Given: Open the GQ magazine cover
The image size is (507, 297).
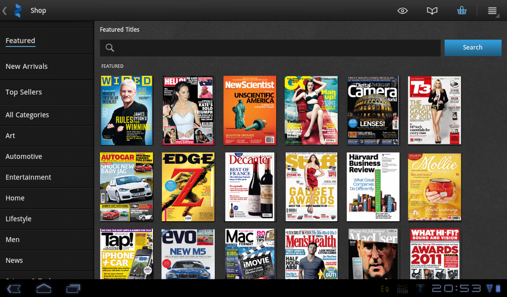Looking at the screenshot, I should (311, 110).
